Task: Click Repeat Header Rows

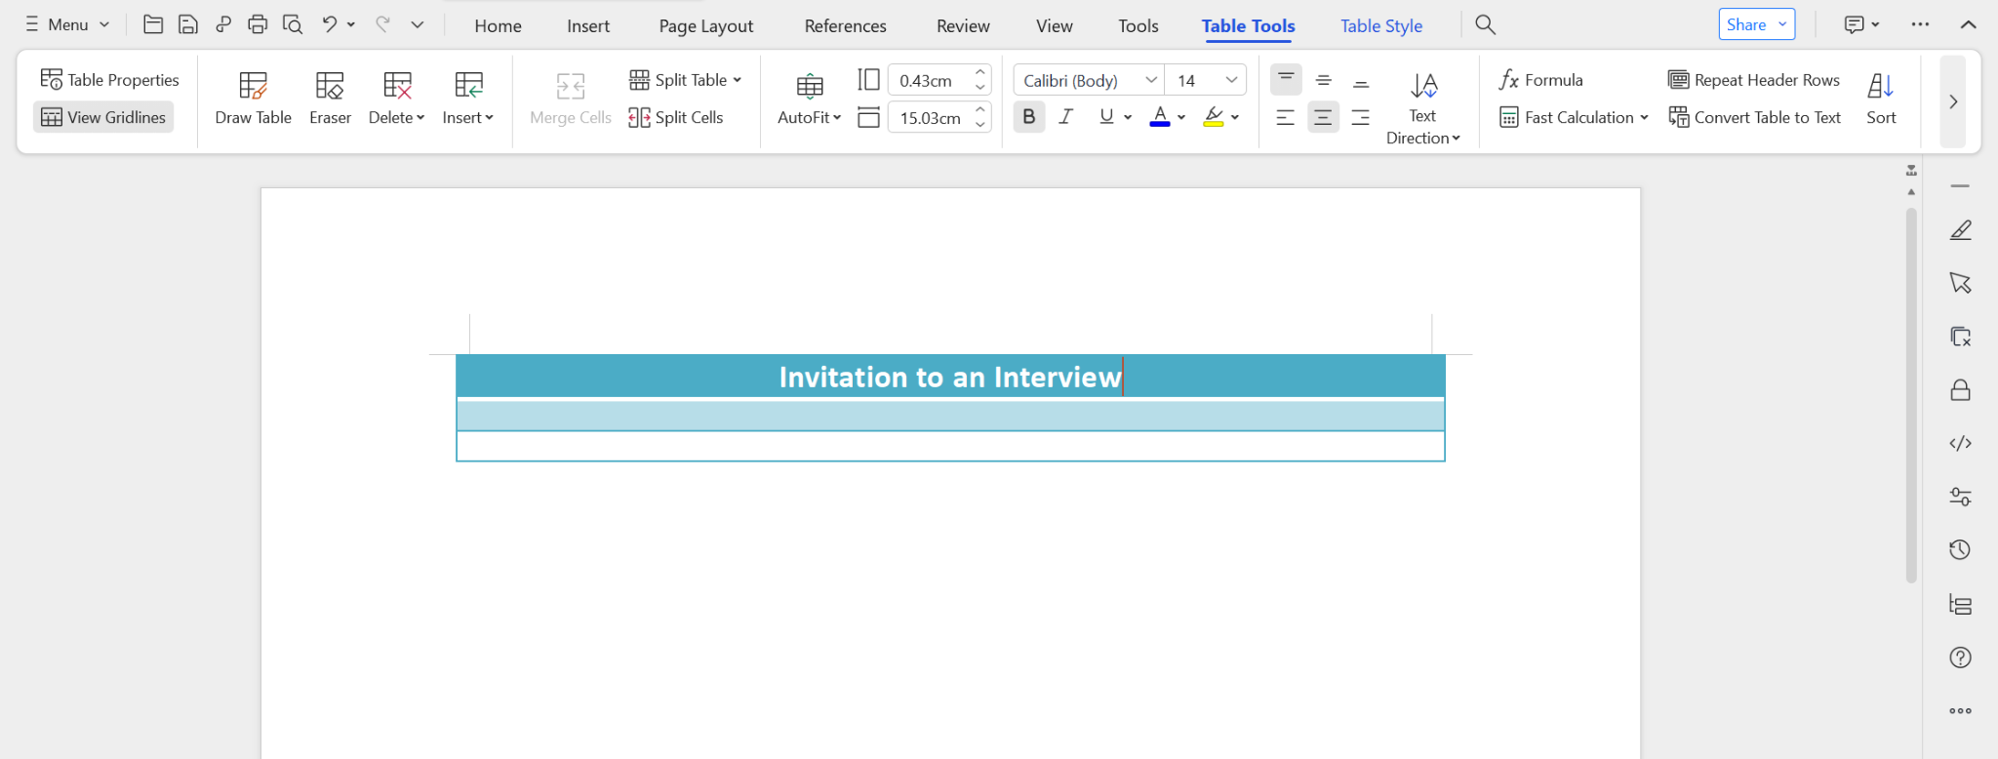Action: pos(1754,80)
